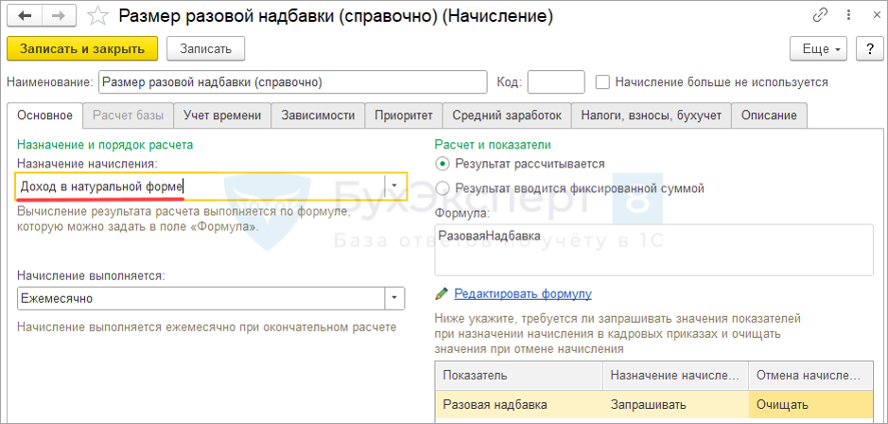Image resolution: width=888 pixels, height=424 pixels.
Task: Open the 'Еще' dropdown menu
Action: point(821,48)
